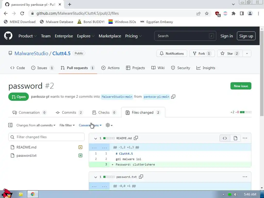Expand the Pricing menu in the header
The height and width of the screenshot is (198, 264).
coord(133,36)
